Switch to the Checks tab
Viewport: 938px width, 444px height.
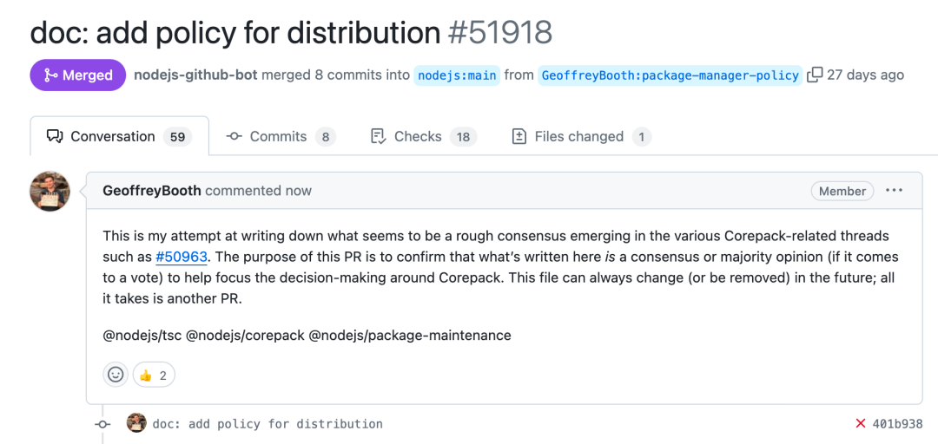[424, 136]
